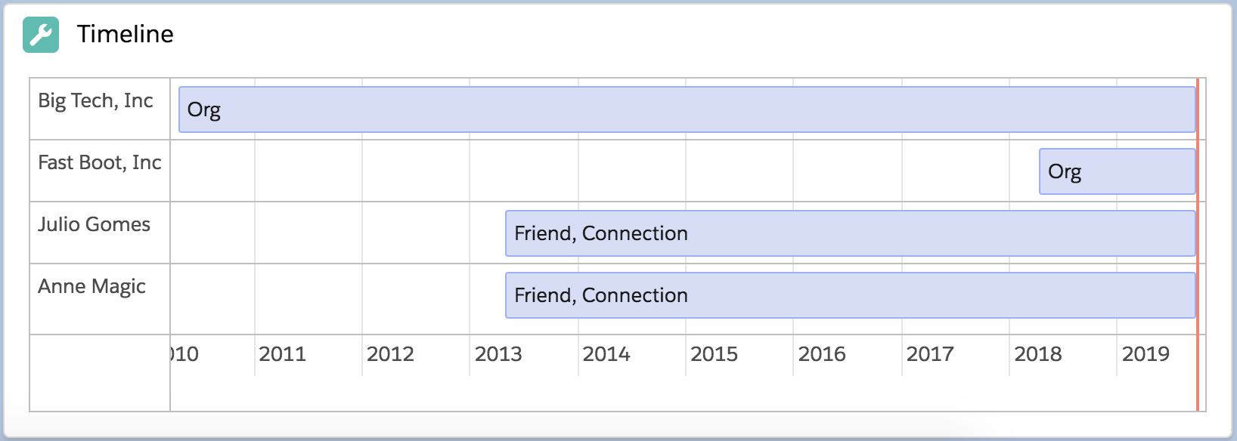This screenshot has height=441, width=1237.
Task: Click the 2014 gridline column under Julio Gomes
Action: (x=631, y=233)
